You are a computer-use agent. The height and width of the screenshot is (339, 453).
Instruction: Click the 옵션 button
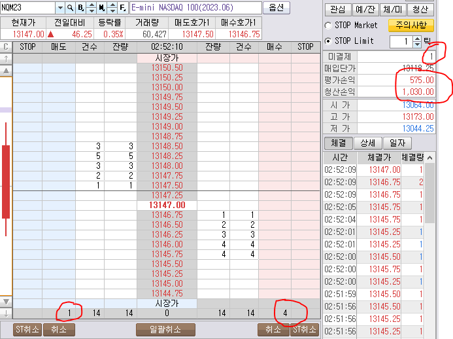(277, 7)
